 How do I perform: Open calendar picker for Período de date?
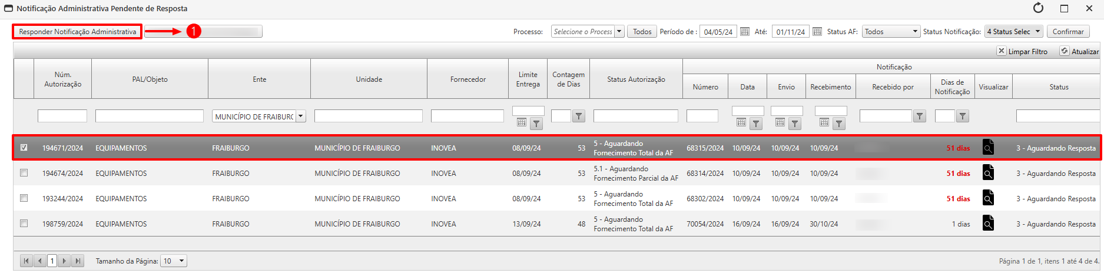point(745,32)
